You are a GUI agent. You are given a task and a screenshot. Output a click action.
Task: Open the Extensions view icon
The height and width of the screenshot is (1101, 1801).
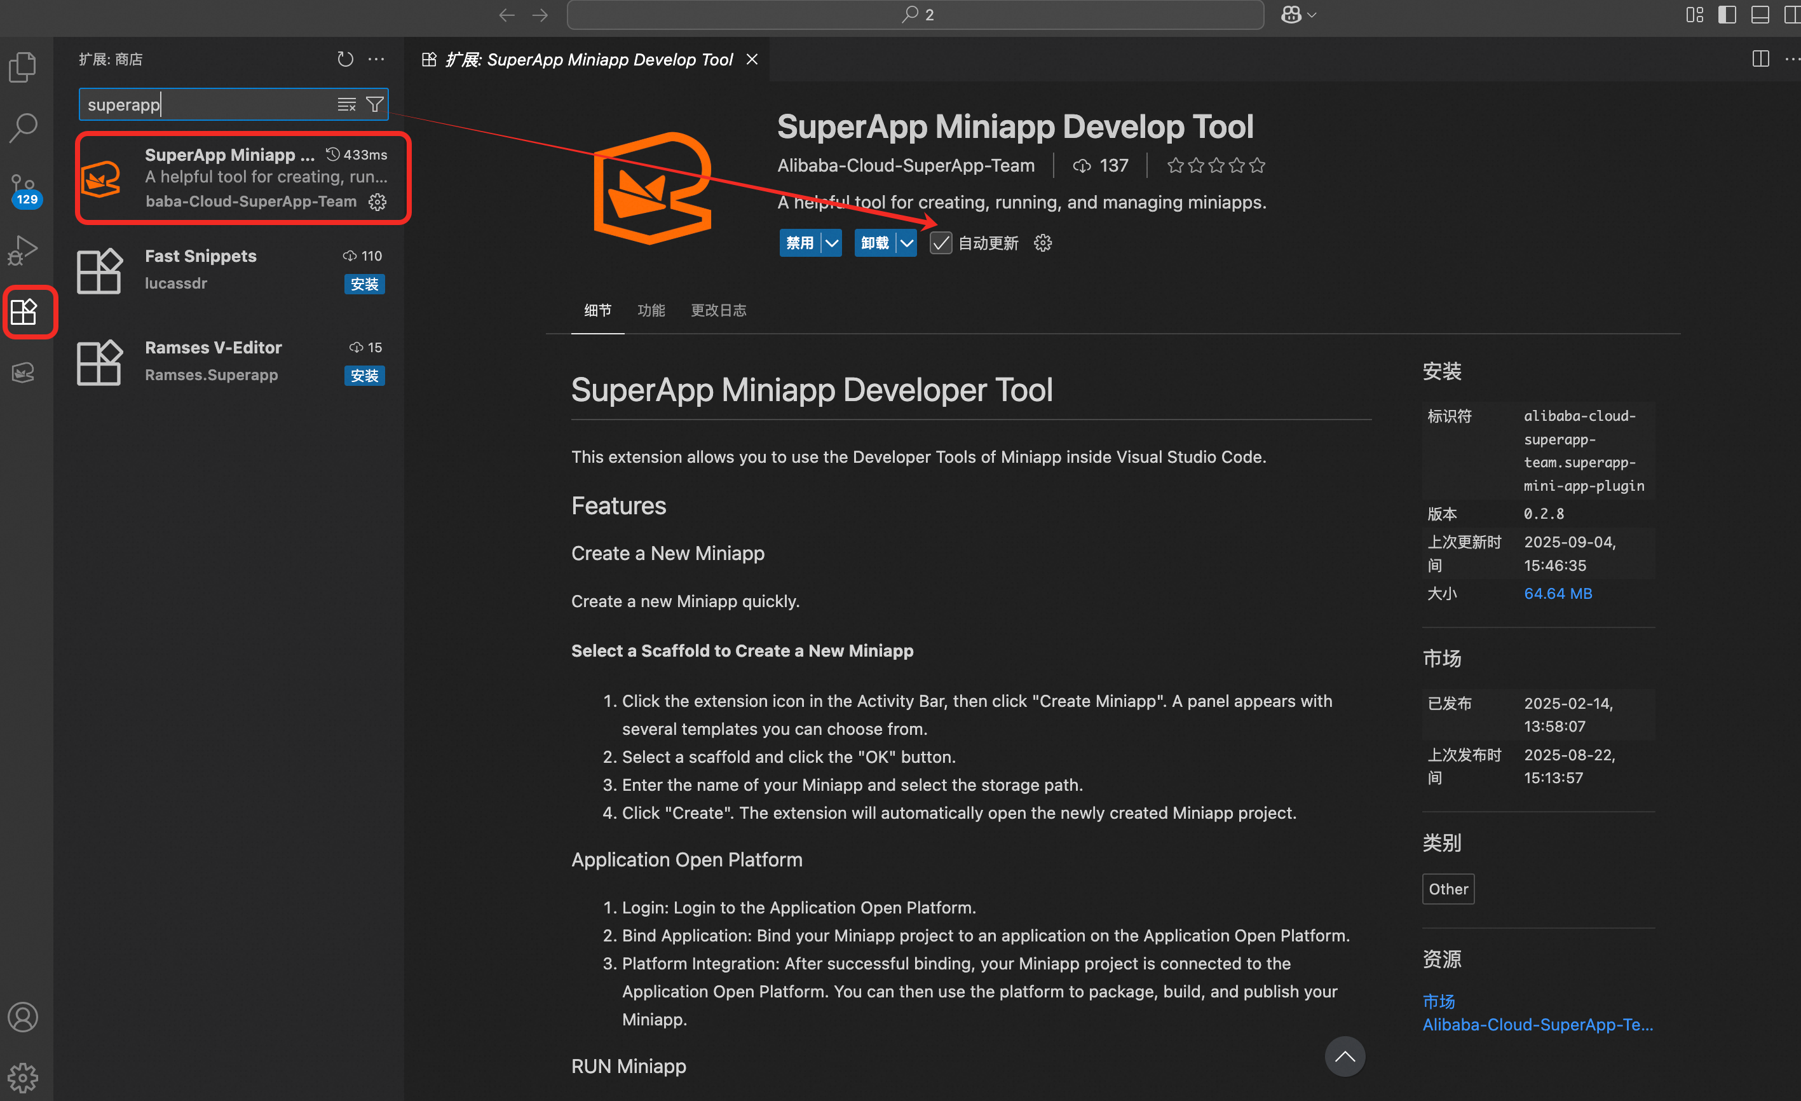tap(24, 311)
